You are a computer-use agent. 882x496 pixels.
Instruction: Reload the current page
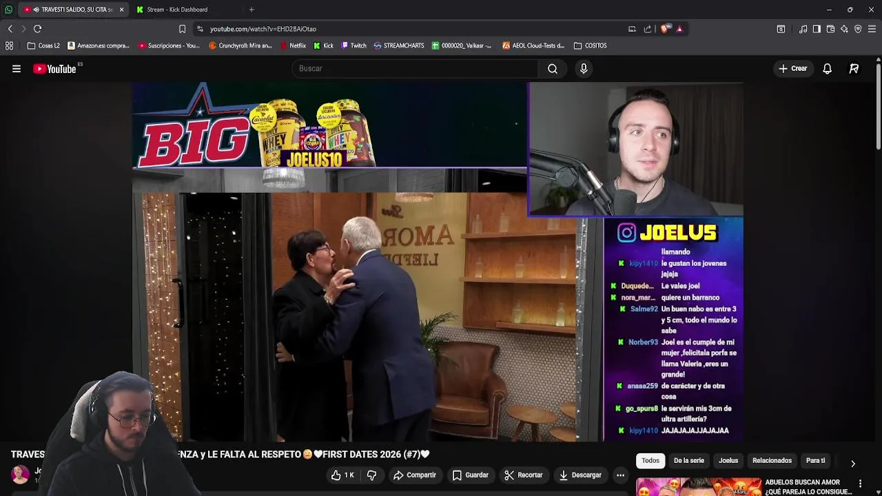tap(38, 29)
